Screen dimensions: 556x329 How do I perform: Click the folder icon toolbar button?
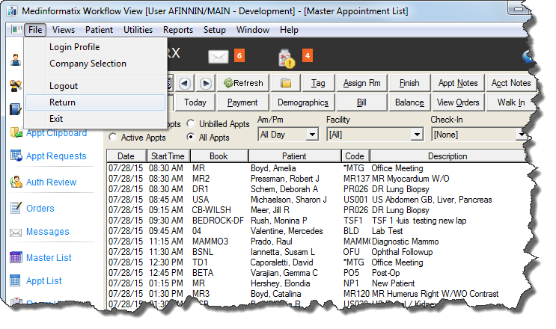point(285,83)
